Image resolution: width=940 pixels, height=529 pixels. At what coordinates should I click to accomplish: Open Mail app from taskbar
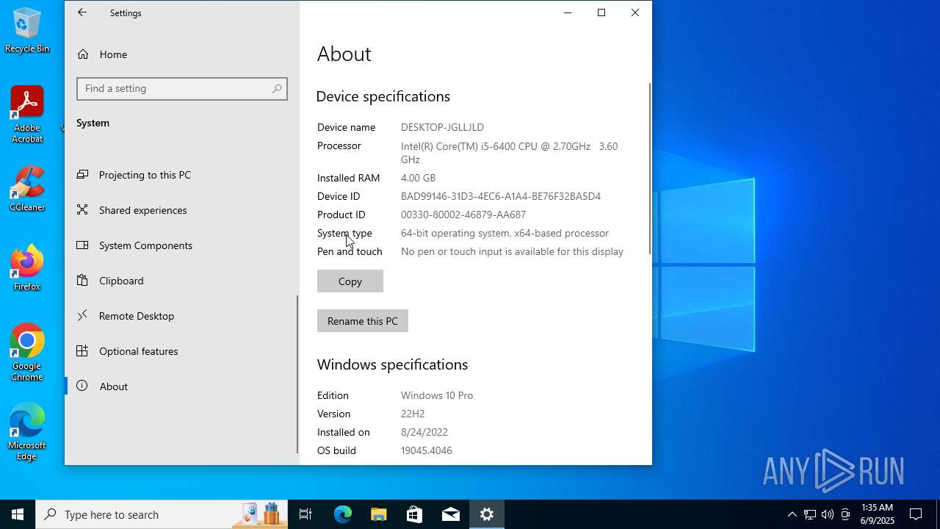point(451,514)
